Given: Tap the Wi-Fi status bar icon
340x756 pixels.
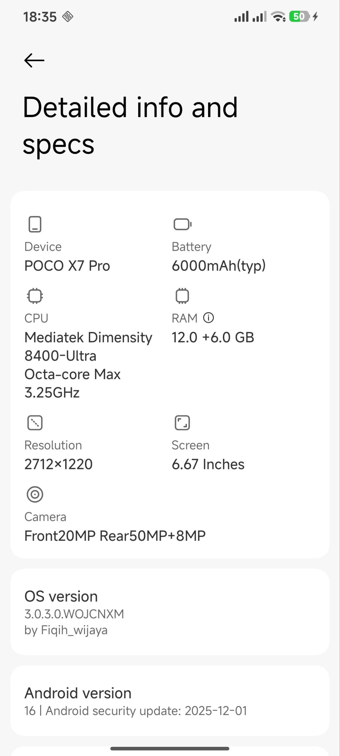Looking at the screenshot, I should pos(279,17).
